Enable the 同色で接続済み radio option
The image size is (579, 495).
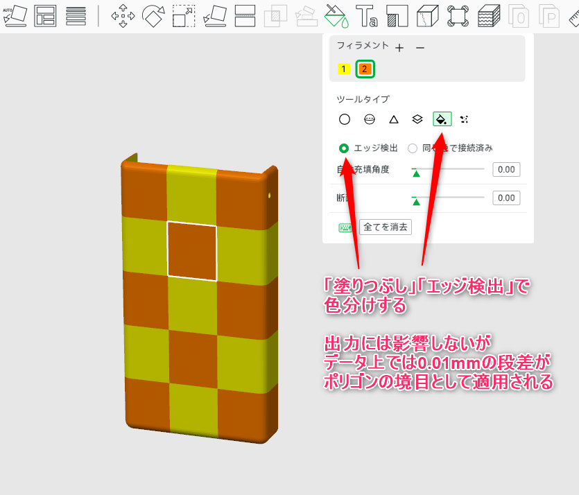pyautogui.click(x=413, y=148)
